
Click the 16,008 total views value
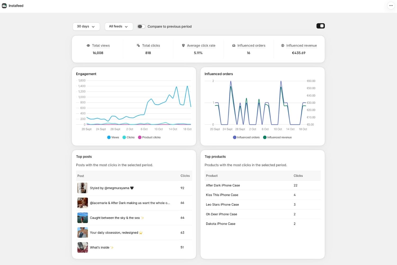click(x=98, y=53)
